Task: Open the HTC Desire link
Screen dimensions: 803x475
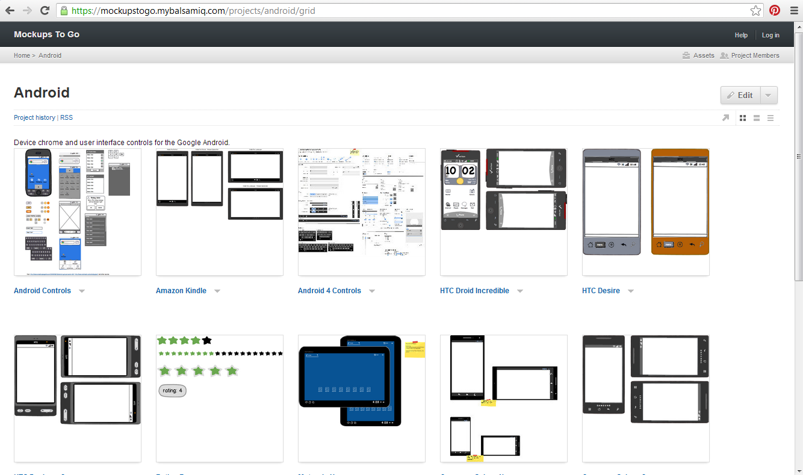Action: tap(601, 291)
